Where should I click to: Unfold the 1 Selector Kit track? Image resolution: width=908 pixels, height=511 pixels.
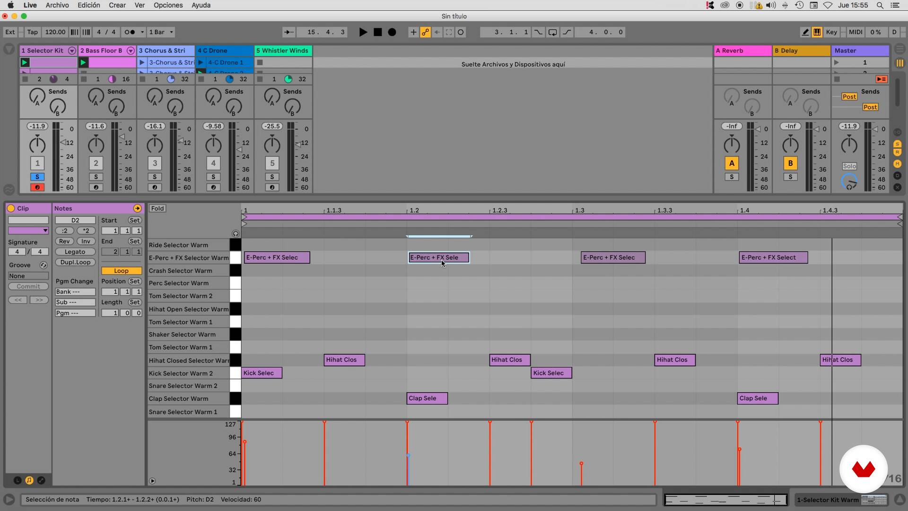click(72, 51)
